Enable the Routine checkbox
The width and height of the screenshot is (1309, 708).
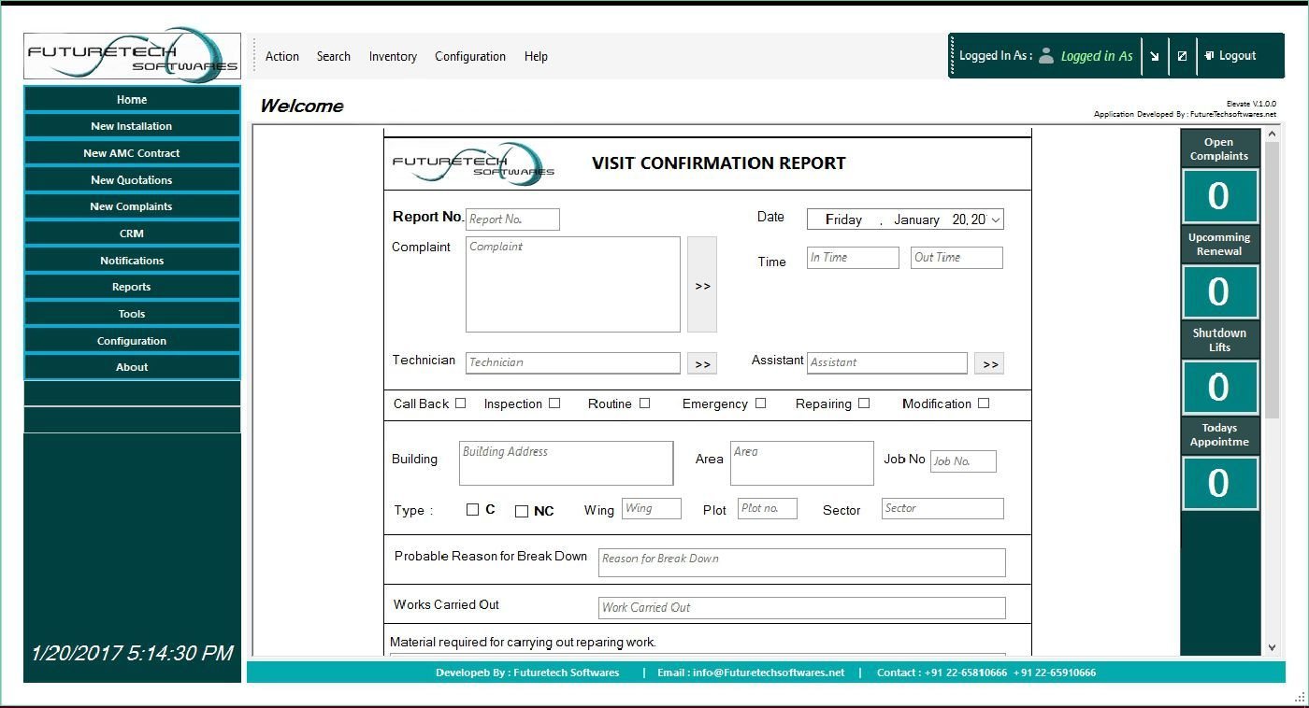pos(644,404)
